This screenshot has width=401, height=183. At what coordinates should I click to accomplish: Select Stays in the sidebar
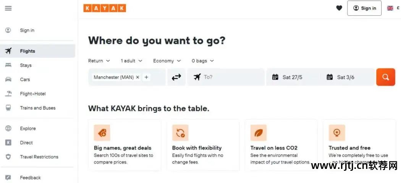(26, 65)
